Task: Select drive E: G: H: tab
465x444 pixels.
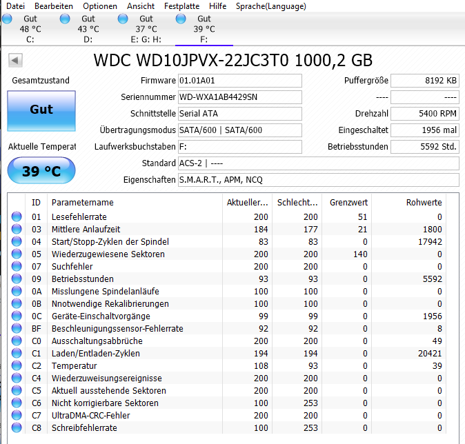Action: click(x=146, y=29)
